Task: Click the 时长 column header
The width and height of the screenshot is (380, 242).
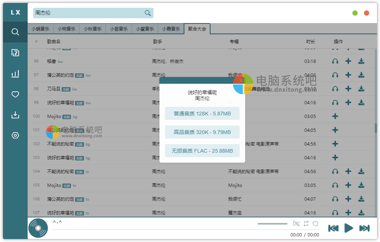Action: pyautogui.click(x=311, y=42)
